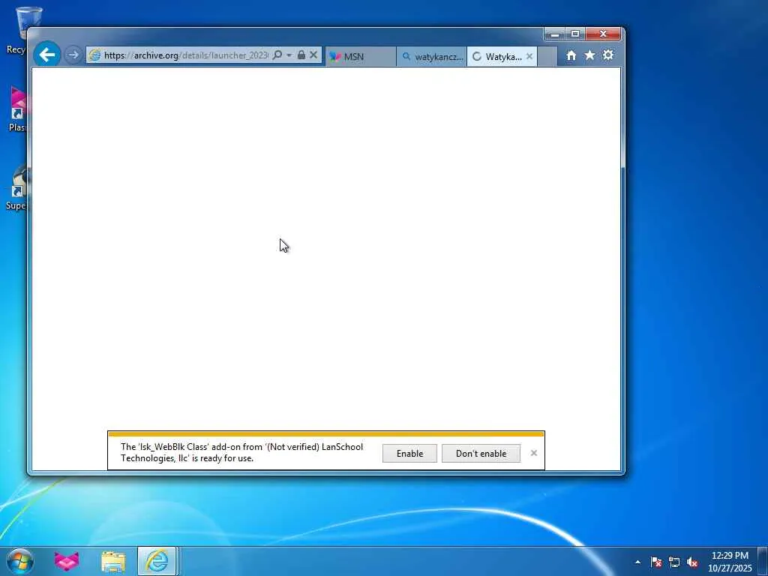
Task: Open the Action Center flag icon
Action: pos(655,562)
